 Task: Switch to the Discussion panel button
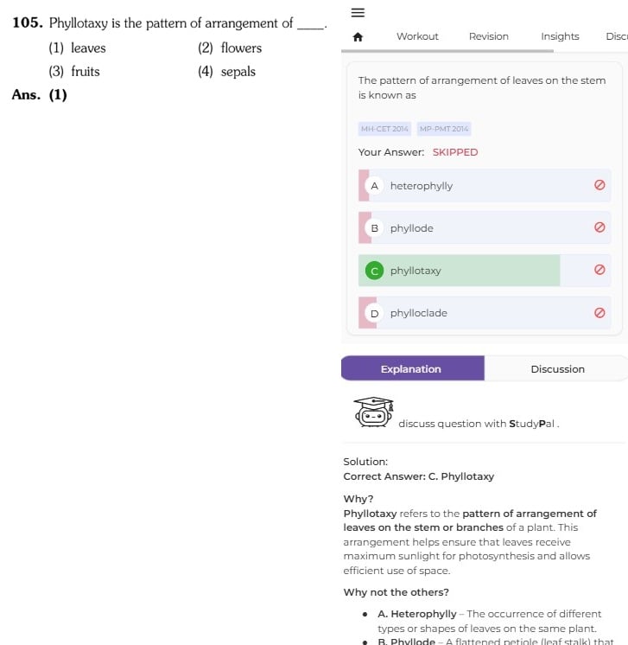point(556,368)
